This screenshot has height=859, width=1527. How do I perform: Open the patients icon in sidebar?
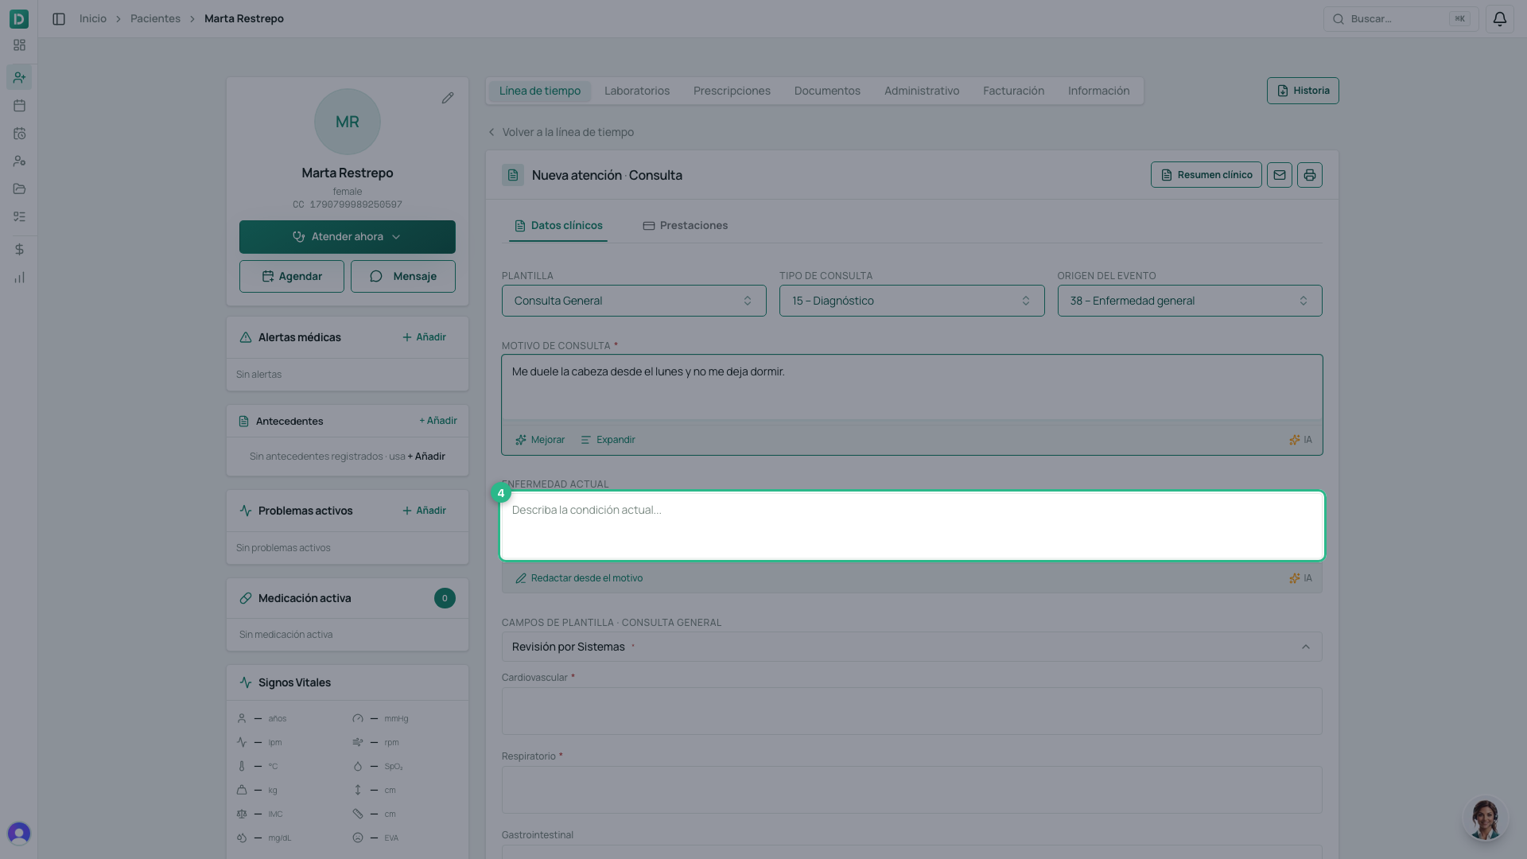coord(19,77)
